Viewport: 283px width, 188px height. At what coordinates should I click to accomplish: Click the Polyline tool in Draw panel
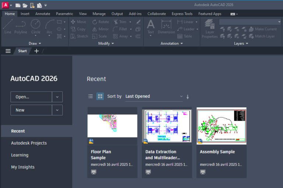coord(21,25)
